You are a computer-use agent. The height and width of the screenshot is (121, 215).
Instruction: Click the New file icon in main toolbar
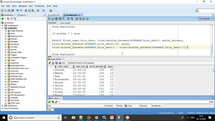pyautogui.click(x=2, y=10)
